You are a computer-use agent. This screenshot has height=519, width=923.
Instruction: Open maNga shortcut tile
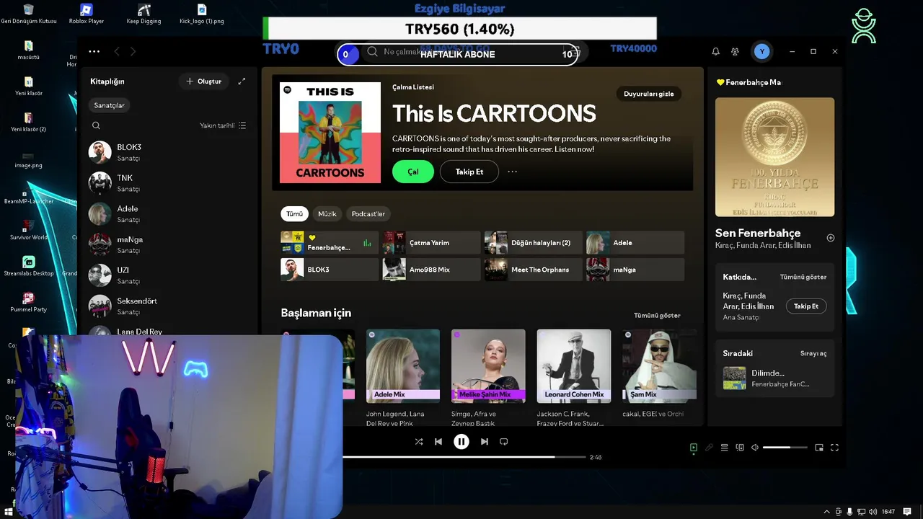point(635,270)
